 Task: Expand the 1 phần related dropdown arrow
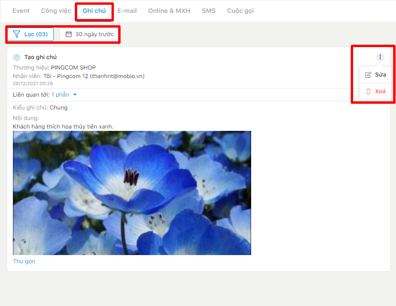tap(75, 95)
